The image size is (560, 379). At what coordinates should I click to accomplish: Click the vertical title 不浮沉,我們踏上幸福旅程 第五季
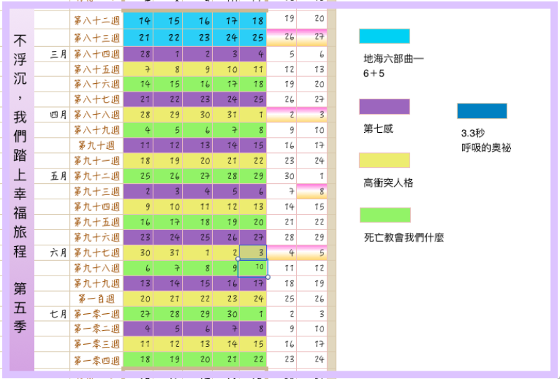(20, 183)
